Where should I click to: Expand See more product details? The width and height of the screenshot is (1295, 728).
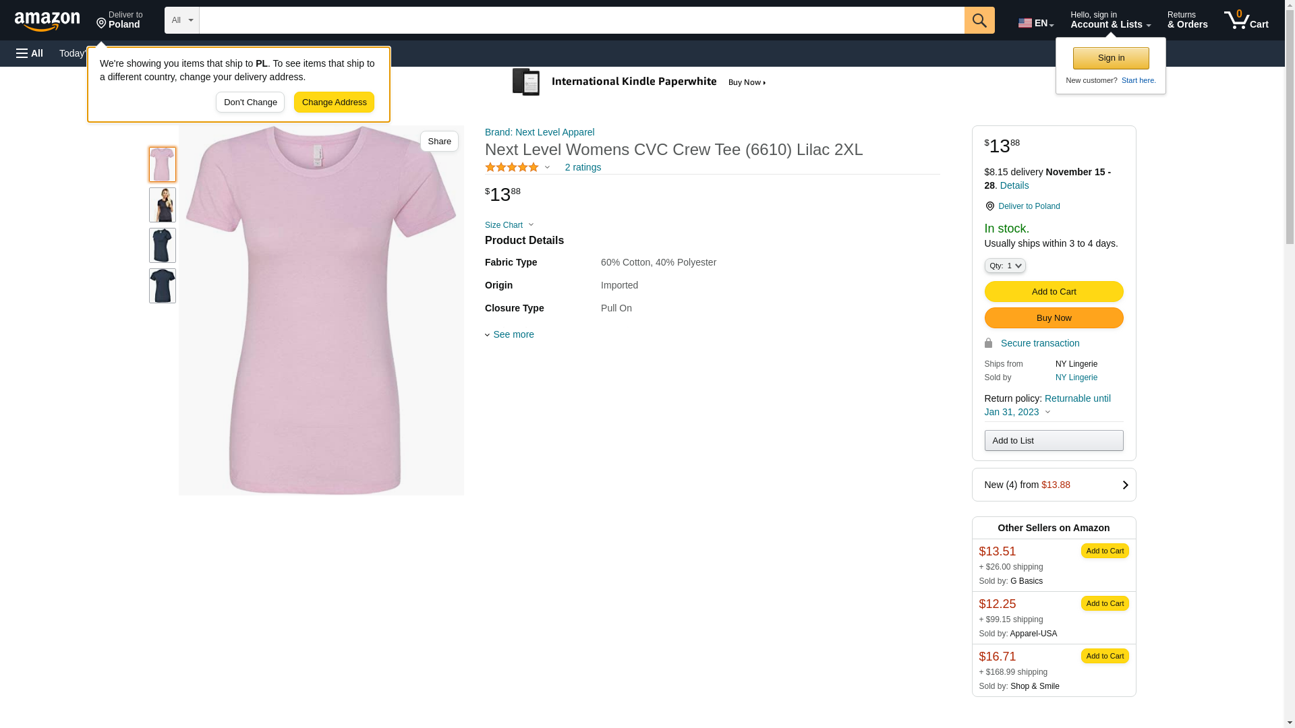(x=510, y=334)
